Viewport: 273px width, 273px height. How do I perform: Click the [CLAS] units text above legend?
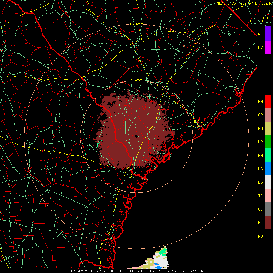[x=256, y=21]
